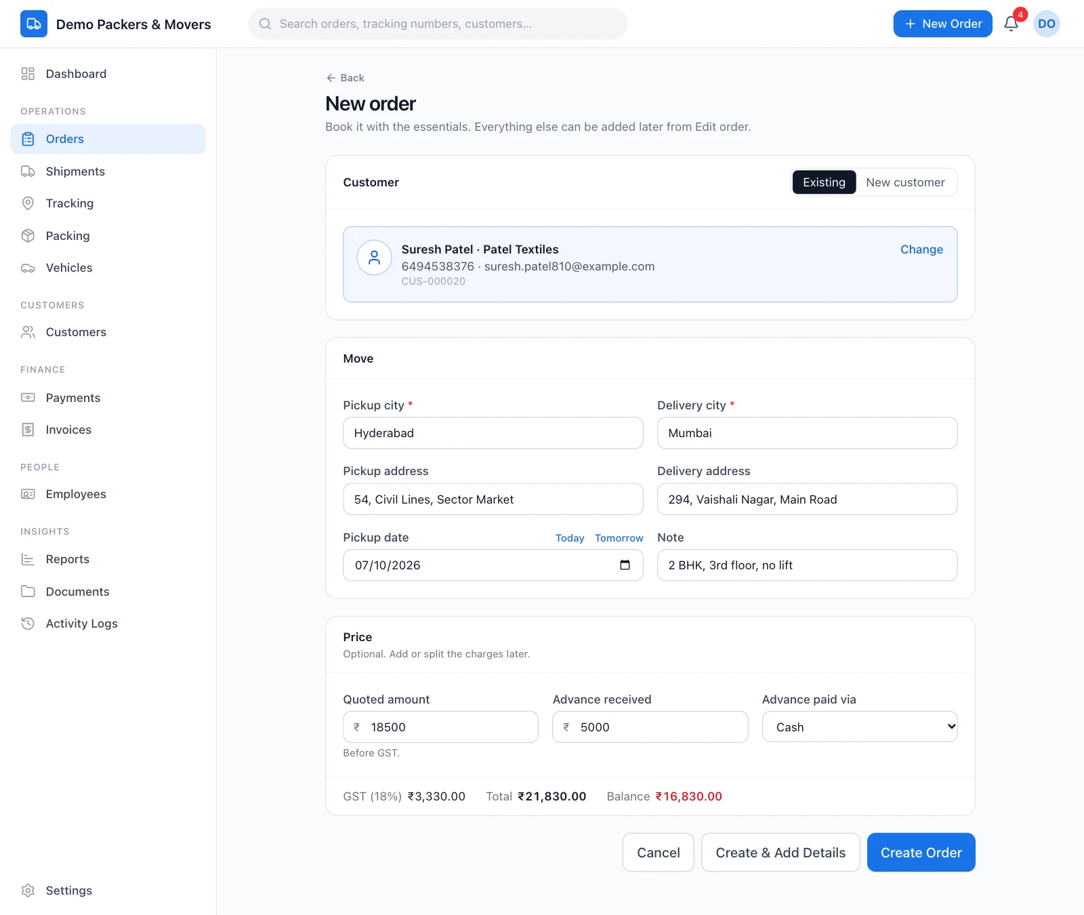Click the Pickup address input field
The width and height of the screenshot is (1084, 915).
(x=493, y=500)
